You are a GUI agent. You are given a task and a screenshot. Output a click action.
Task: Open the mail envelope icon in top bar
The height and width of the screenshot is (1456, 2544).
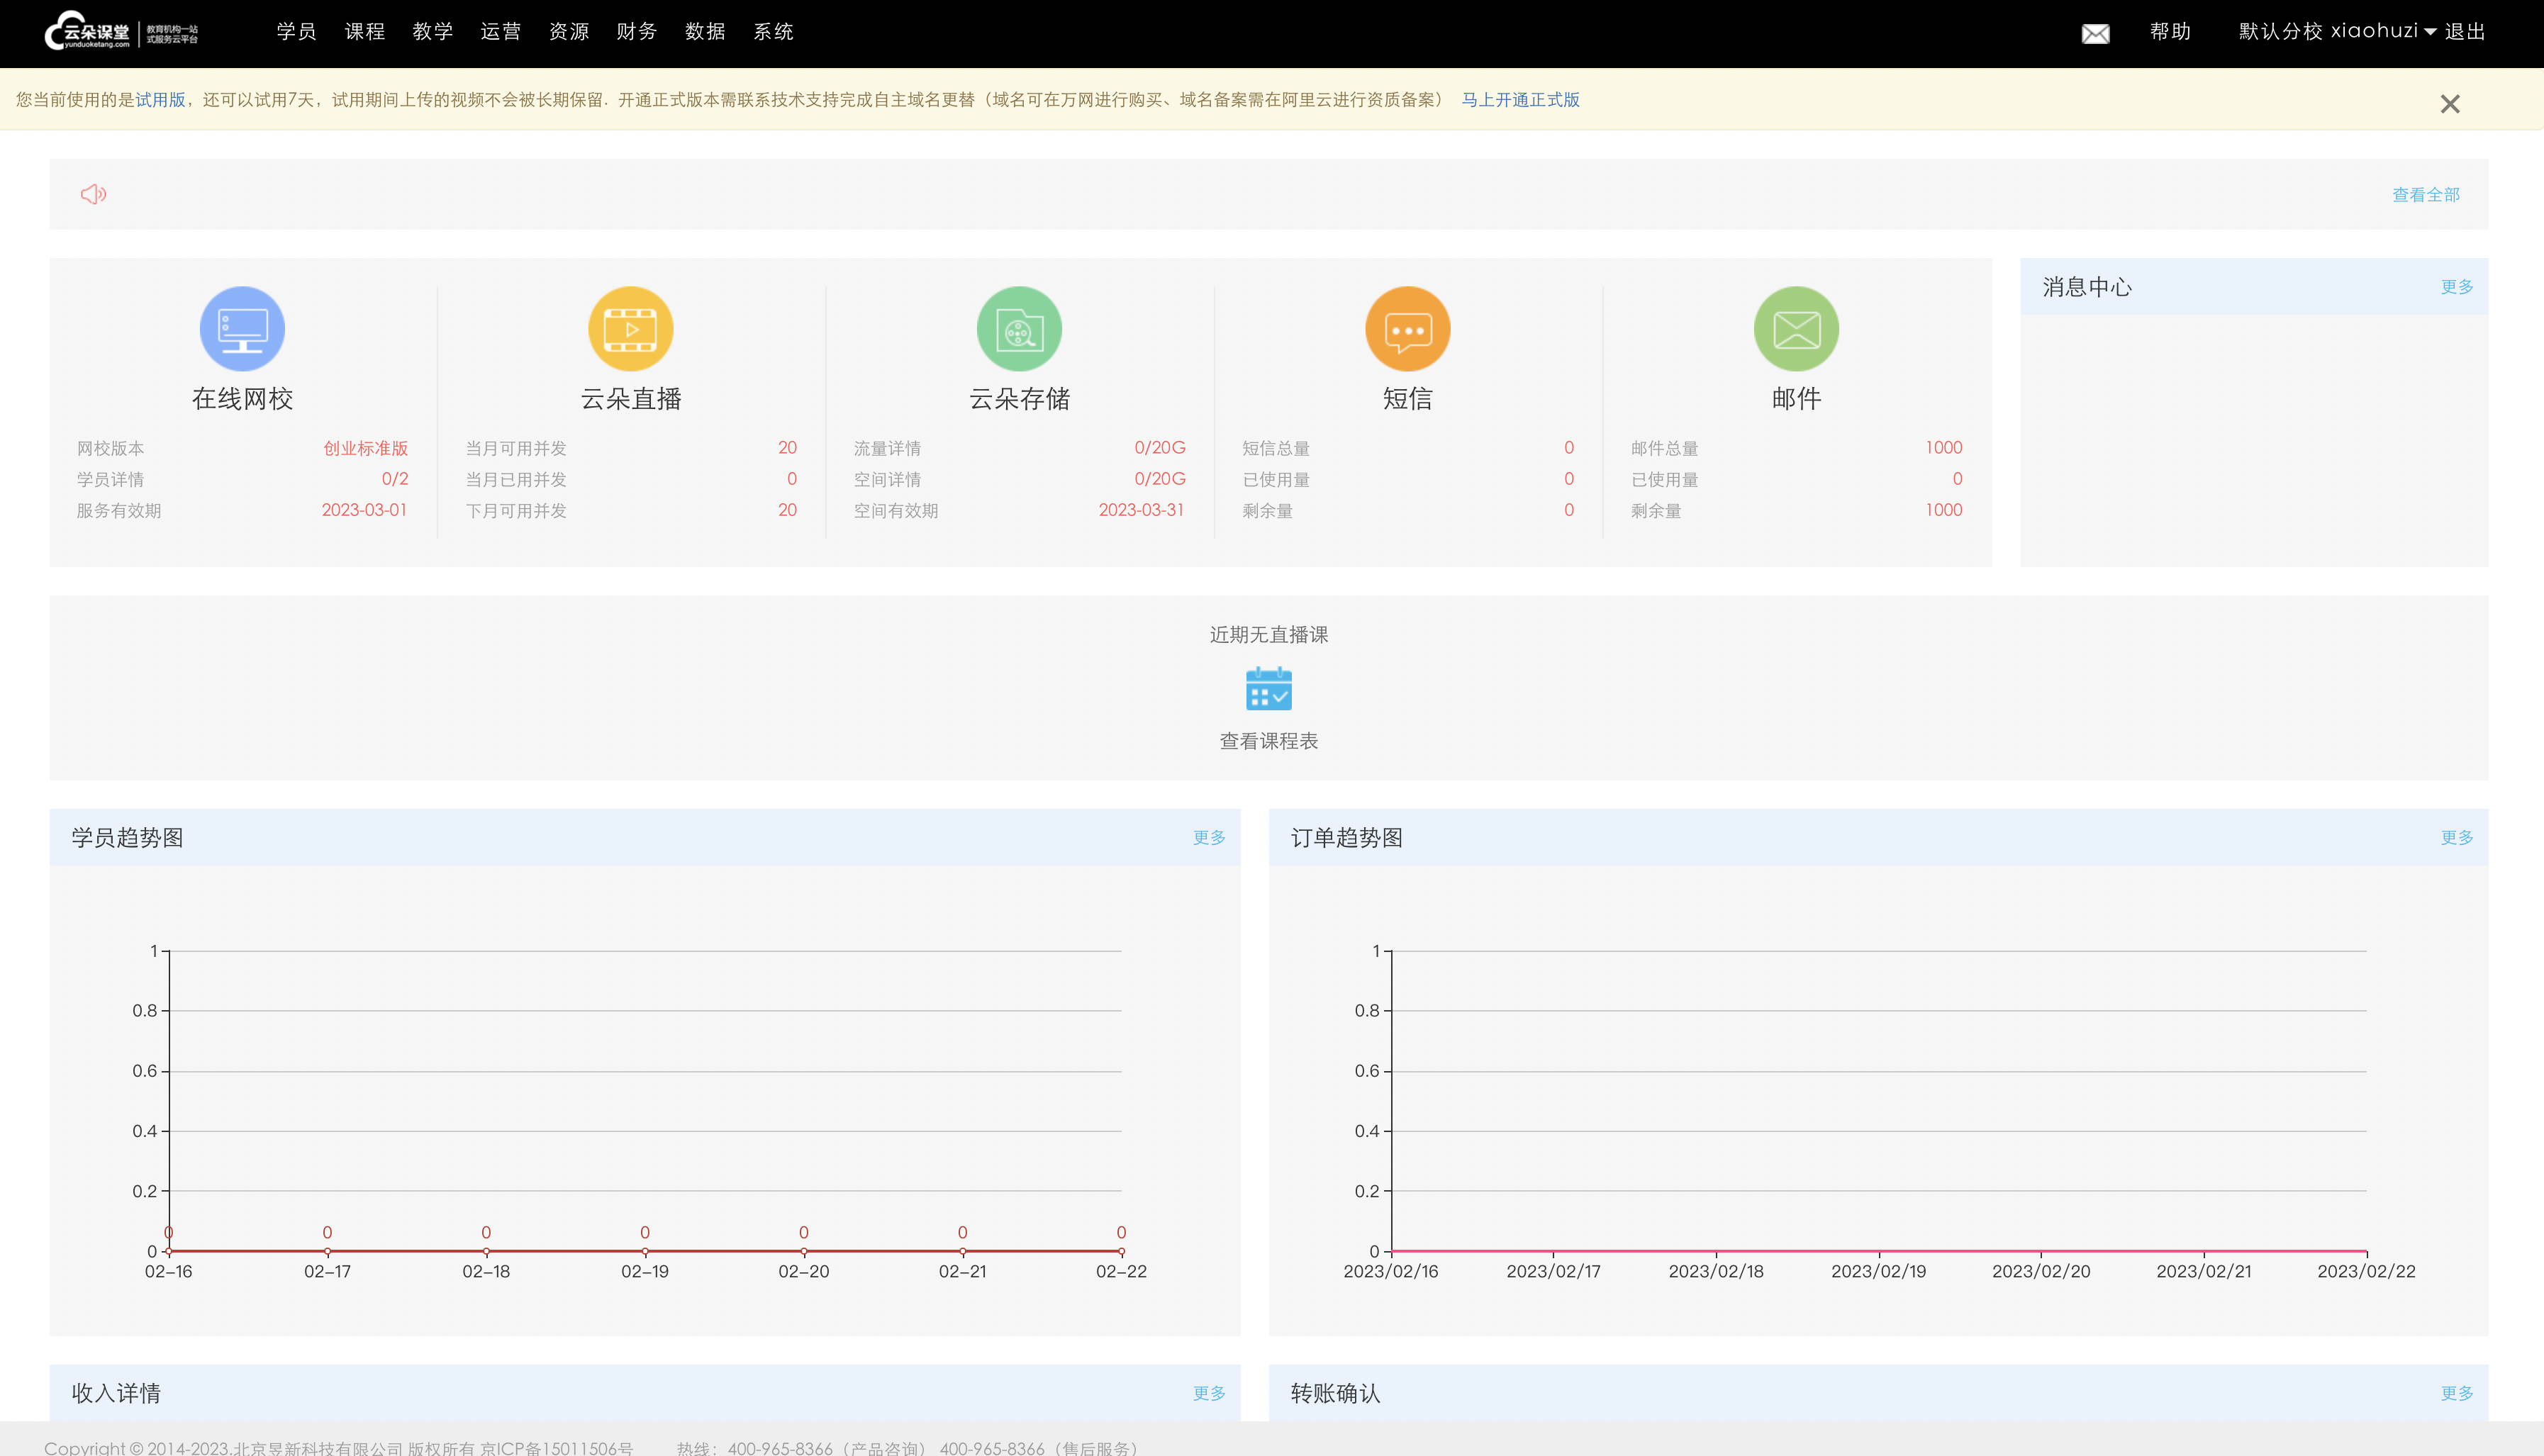coord(2095,34)
